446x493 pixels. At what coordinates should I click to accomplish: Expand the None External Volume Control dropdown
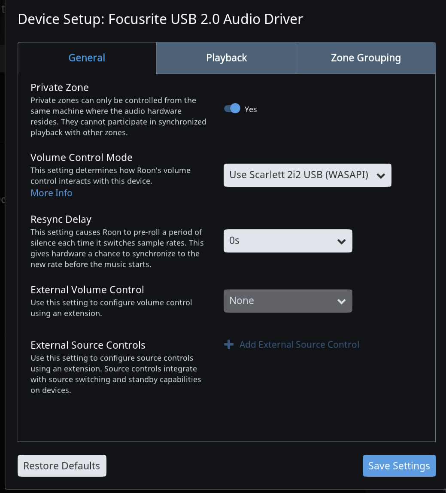[x=288, y=301]
